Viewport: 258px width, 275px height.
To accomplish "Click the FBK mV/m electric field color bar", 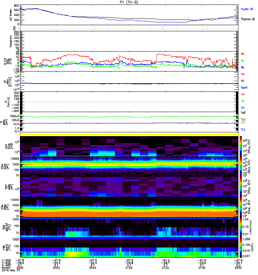I will 241,227.
